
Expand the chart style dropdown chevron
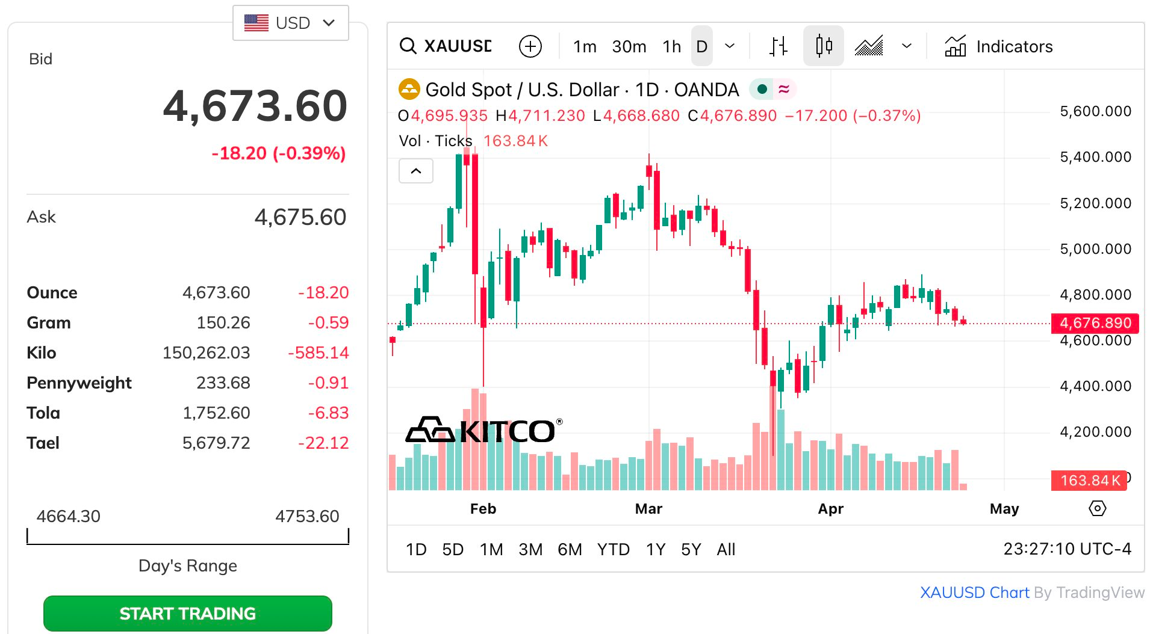[x=906, y=46]
